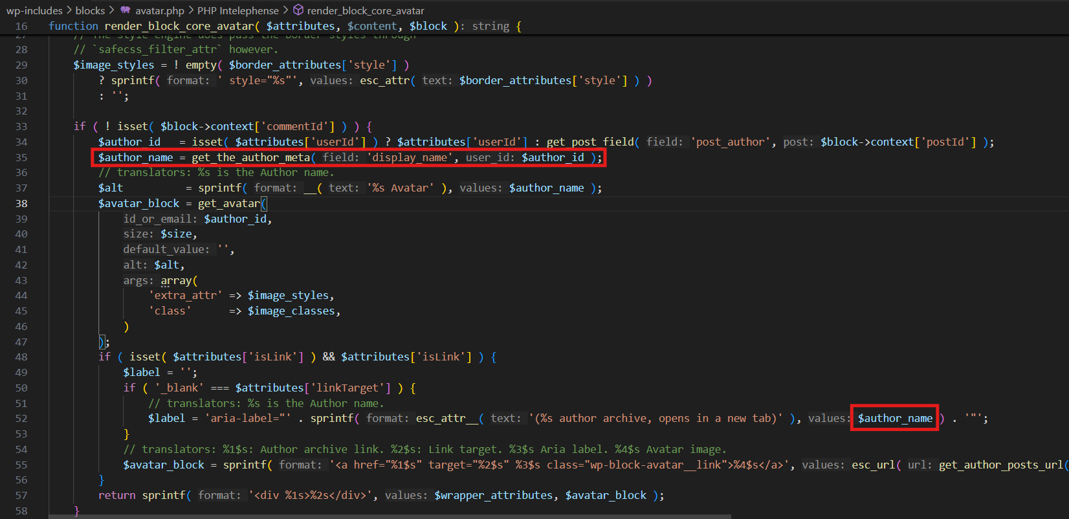Expand chevron after blocks breadcrumb
The image size is (1069, 519).
pyautogui.click(x=111, y=10)
